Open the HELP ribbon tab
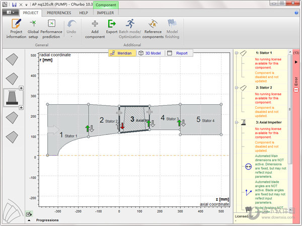 tap(84, 13)
